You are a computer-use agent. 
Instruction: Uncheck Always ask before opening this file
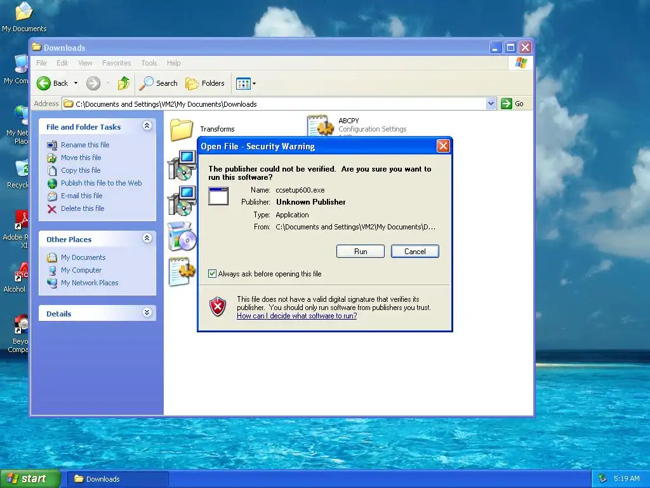(212, 274)
